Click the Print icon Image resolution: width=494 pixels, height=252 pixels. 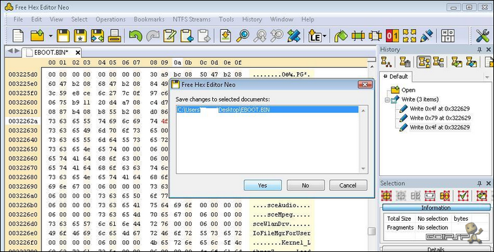(114, 36)
